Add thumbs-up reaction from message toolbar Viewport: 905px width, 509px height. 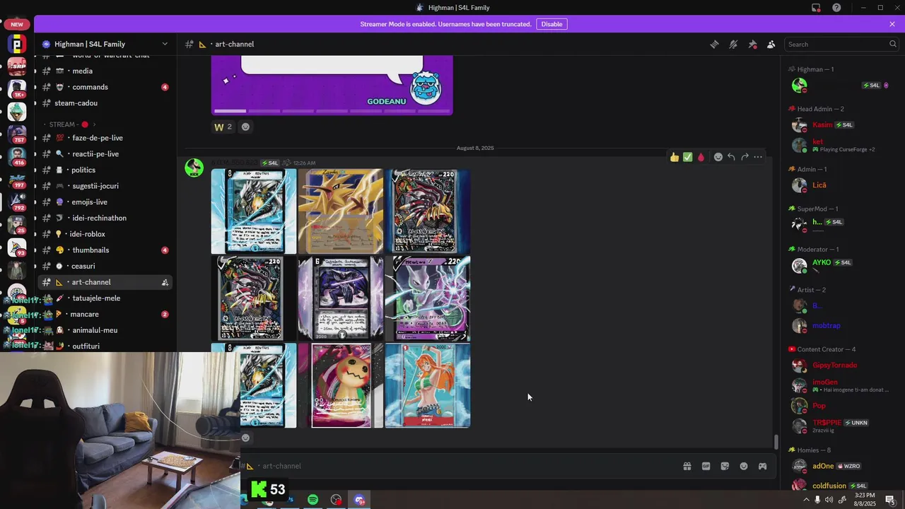[675, 157]
